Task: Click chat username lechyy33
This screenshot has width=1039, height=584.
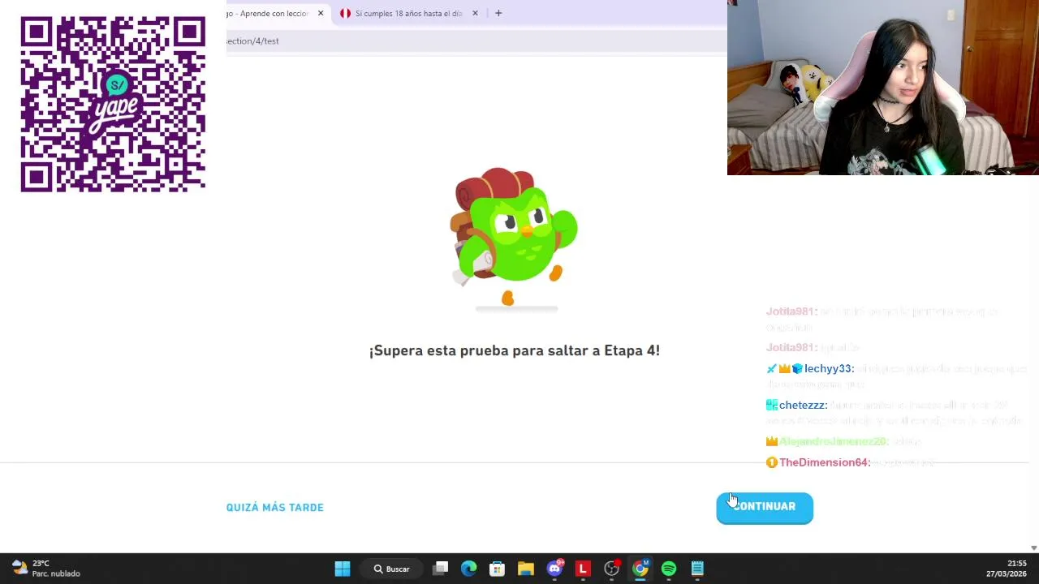Action: click(828, 368)
